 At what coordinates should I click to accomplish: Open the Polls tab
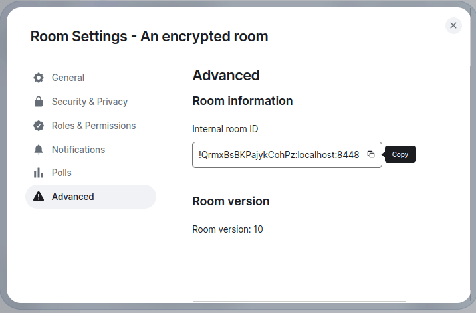tap(62, 173)
